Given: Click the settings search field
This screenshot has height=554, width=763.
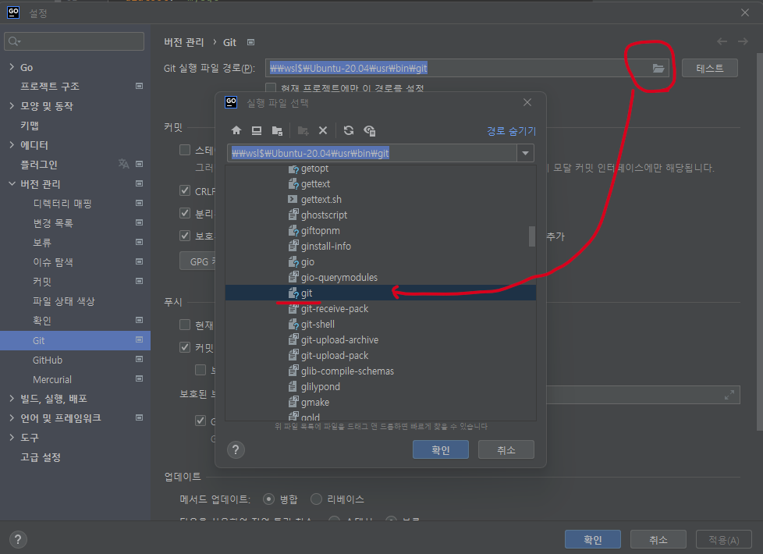Looking at the screenshot, I should point(74,41).
